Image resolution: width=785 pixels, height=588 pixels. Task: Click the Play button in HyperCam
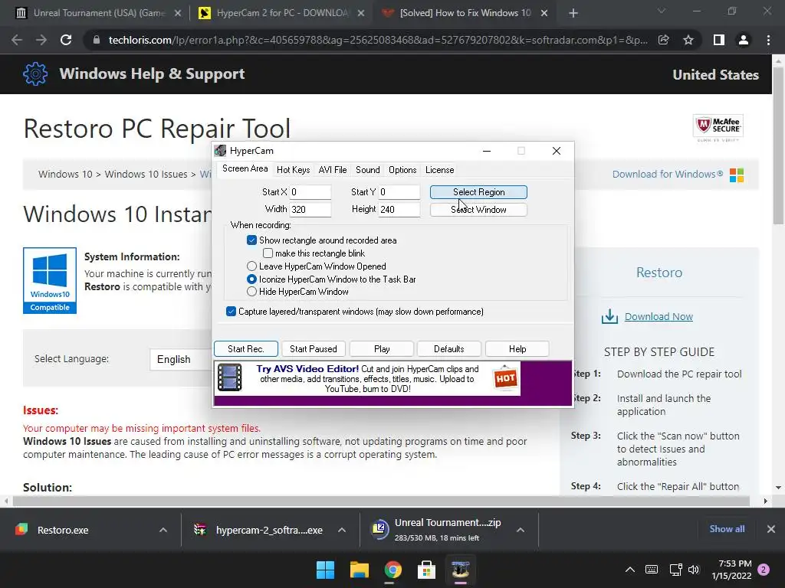[382, 348]
